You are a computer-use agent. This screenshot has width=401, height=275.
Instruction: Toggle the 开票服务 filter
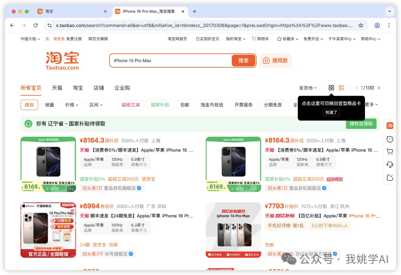tap(244, 105)
